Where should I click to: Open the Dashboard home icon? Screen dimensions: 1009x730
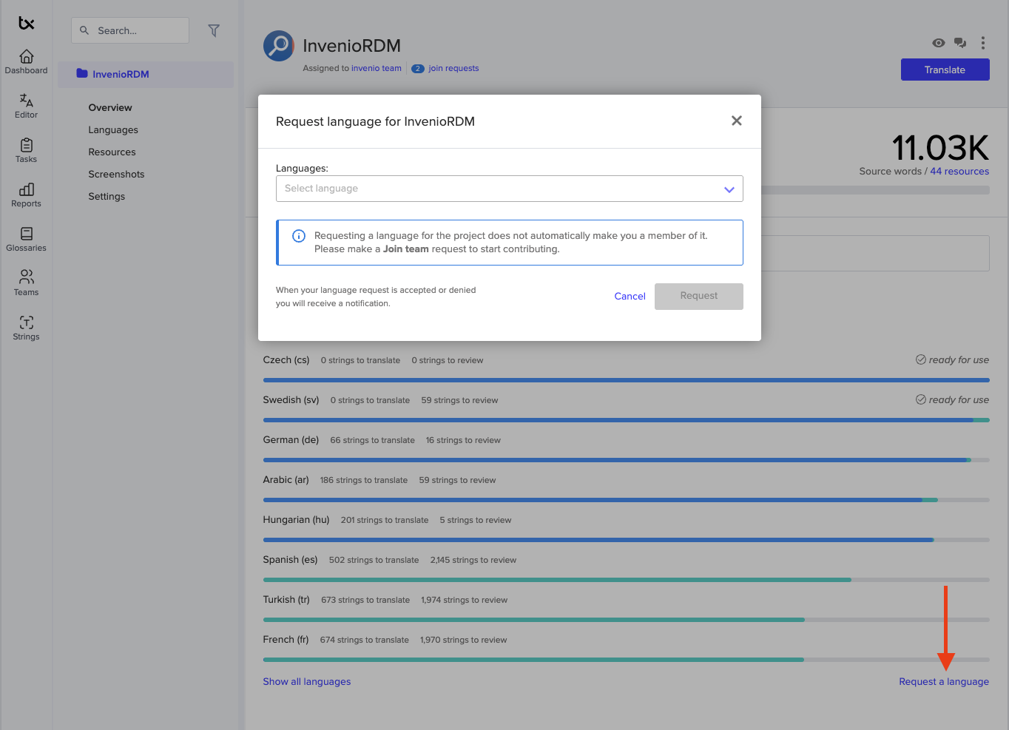click(27, 56)
